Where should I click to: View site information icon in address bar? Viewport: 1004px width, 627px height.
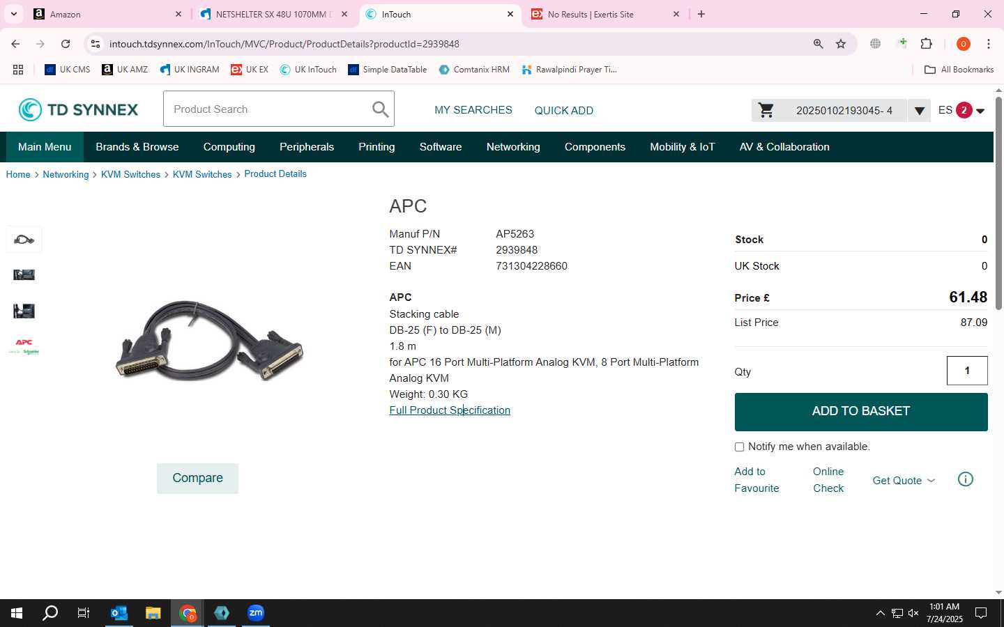[x=96, y=44]
